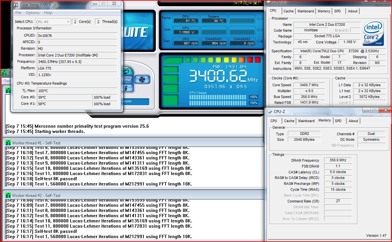The height and width of the screenshot is (242, 392).
Task: Open Memory tab in upper CPU-Z window
Action: pyautogui.click(x=324, y=11)
